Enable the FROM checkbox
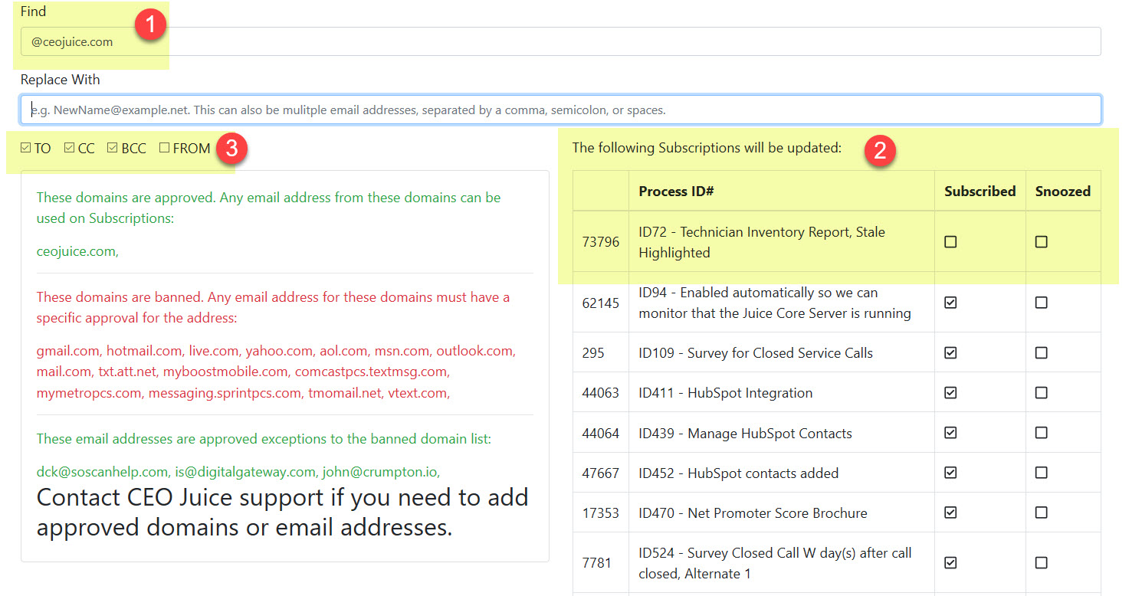Screen dimensions: 1142x596 point(165,148)
